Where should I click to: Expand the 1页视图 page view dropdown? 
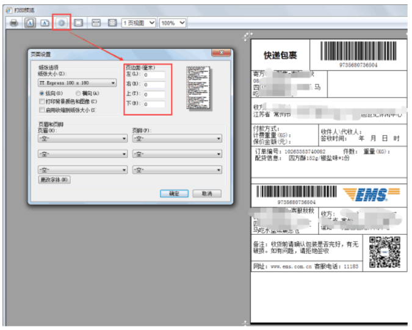pyautogui.click(x=139, y=23)
